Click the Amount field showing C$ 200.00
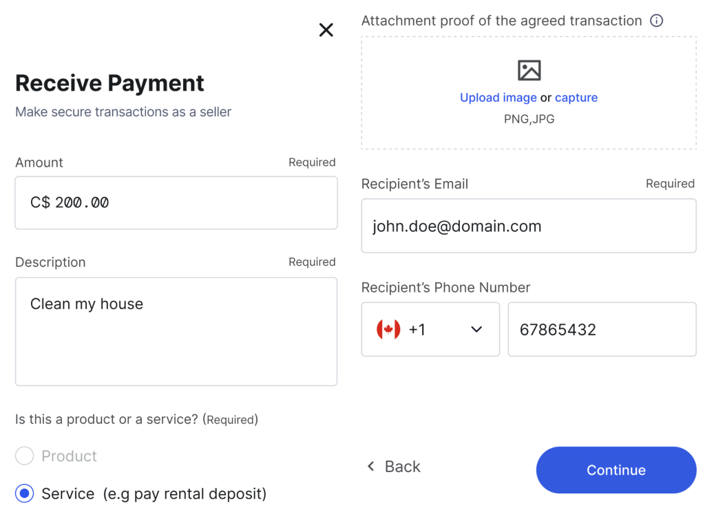The width and height of the screenshot is (705, 521). click(176, 203)
